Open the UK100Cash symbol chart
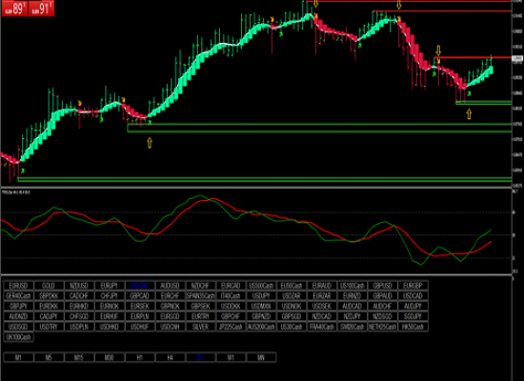 pos(18,337)
